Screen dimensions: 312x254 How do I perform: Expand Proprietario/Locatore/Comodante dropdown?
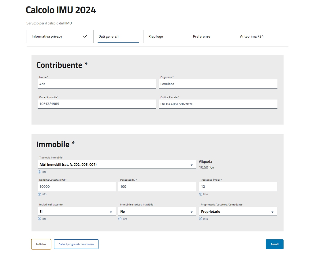[272, 212]
